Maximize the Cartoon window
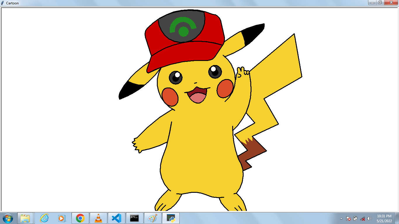 (x=380, y=3)
